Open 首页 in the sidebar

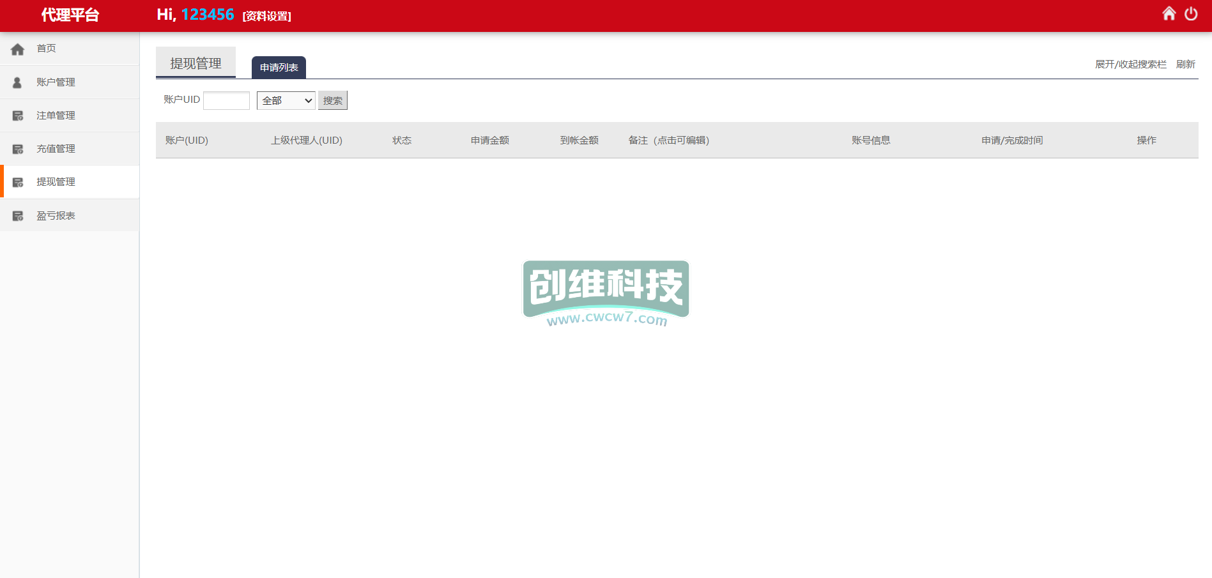click(70, 49)
